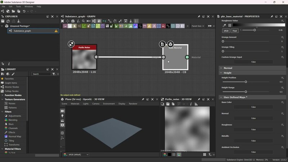
Task: Click the color picker eyedropper for Roughness Value
Action: point(224,26)
